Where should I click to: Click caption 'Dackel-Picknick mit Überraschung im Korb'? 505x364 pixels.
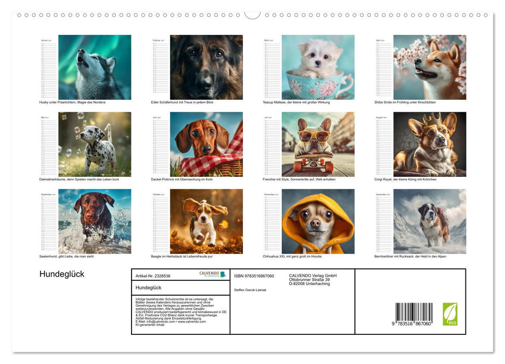coord(182,179)
